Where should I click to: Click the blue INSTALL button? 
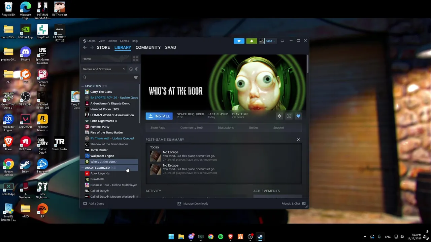pos(159,116)
